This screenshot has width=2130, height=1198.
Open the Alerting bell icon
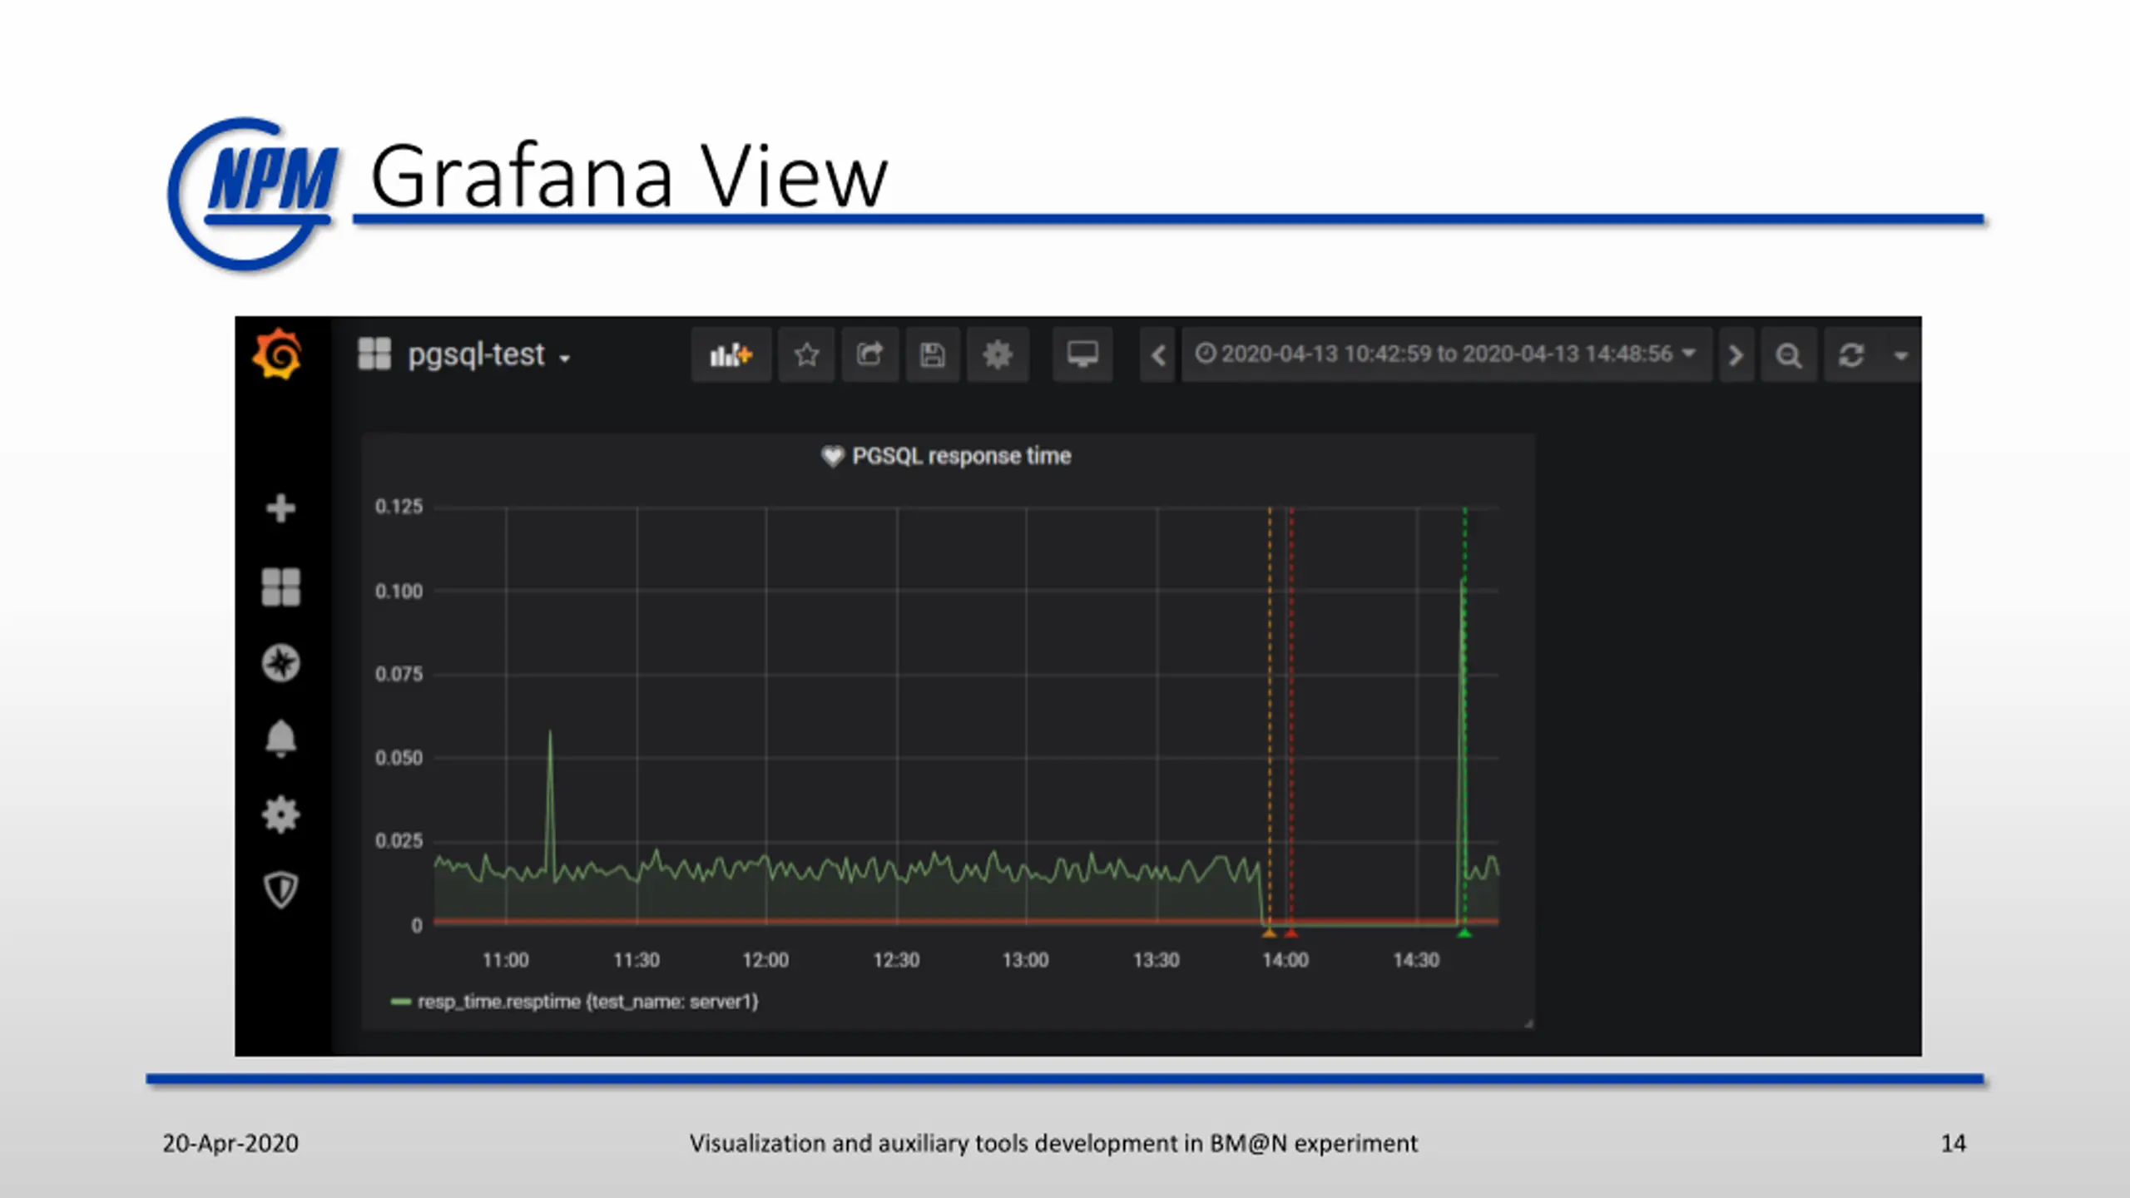coord(280,738)
